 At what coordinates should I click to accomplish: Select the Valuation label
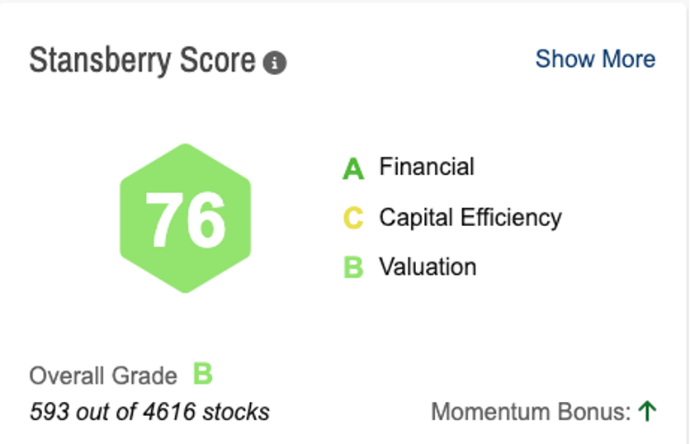(x=428, y=267)
